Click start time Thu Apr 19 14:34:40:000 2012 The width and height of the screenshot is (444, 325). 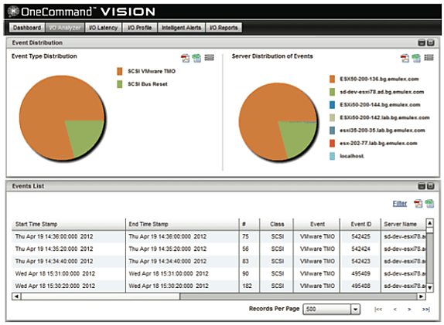point(54,261)
